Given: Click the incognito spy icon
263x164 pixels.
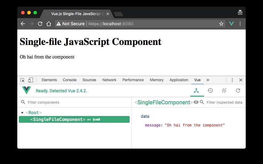Looking at the screenshot, I should tap(240, 13).
